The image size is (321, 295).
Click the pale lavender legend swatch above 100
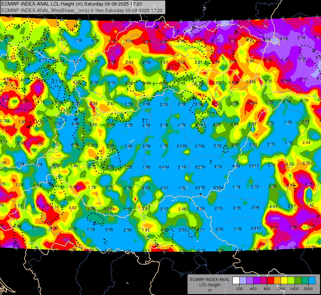(243, 280)
